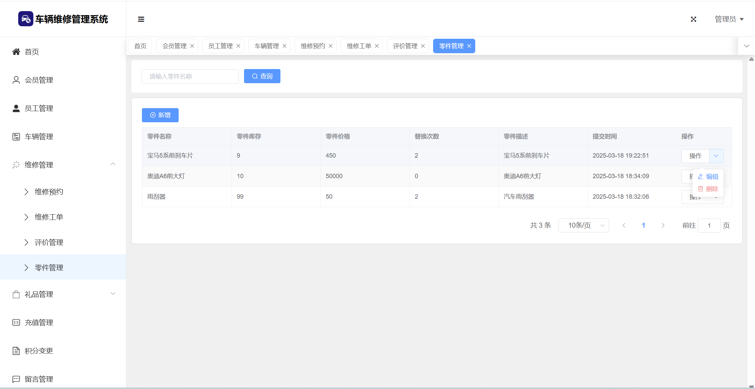Open 充值管理 in the sidebar
Screen dimensions: 755x389
click(39, 323)
